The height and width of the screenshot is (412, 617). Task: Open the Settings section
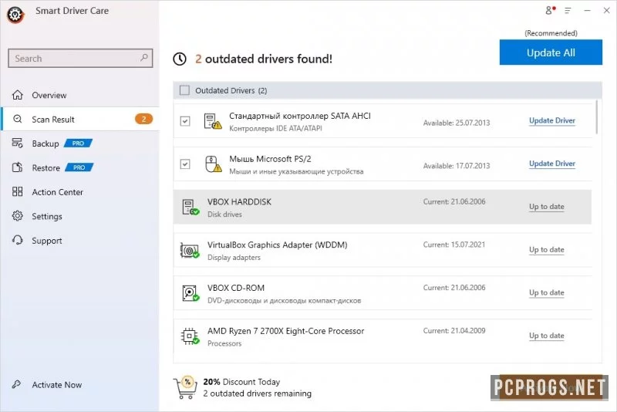80,216
